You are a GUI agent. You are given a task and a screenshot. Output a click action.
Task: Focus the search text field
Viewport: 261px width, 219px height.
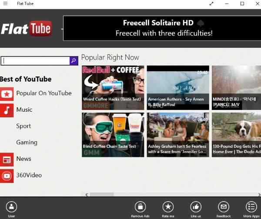[x=35, y=61]
